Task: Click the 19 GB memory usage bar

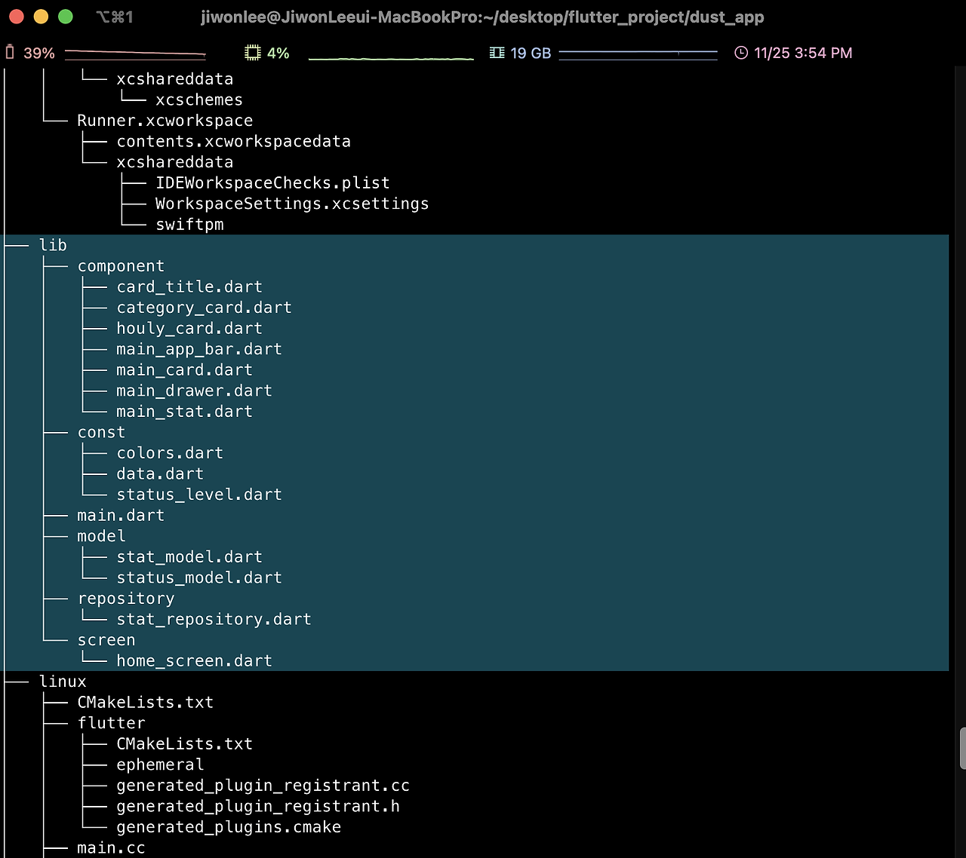Action: pos(638,53)
